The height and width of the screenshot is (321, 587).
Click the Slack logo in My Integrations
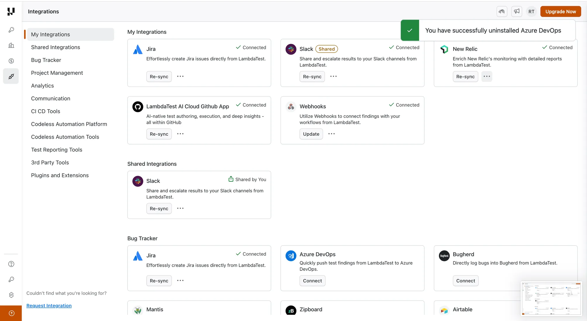(x=291, y=49)
